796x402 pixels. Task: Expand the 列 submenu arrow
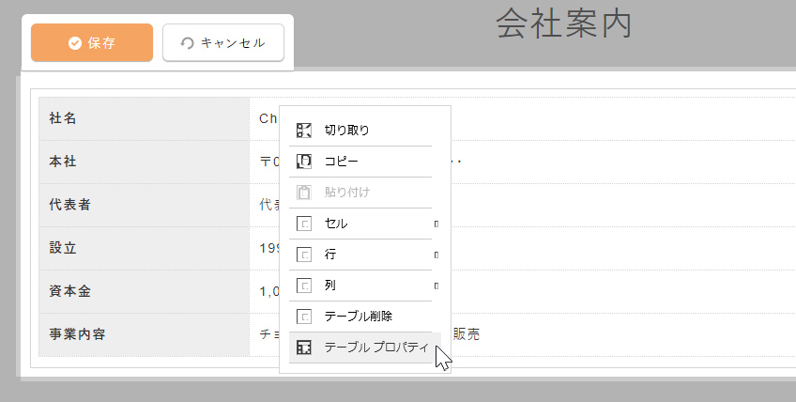pos(436,286)
